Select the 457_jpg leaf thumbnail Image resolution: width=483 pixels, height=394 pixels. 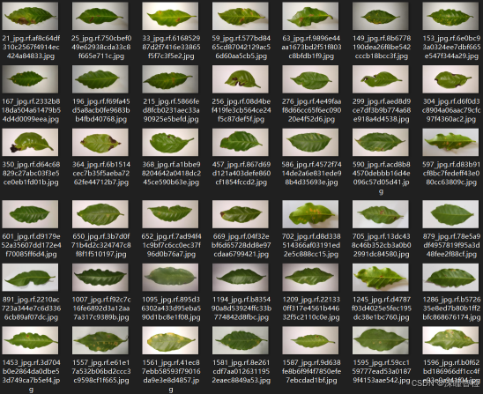tap(241, 142)
